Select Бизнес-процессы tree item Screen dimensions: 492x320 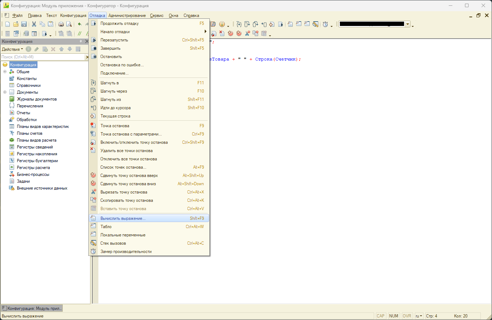33,174
